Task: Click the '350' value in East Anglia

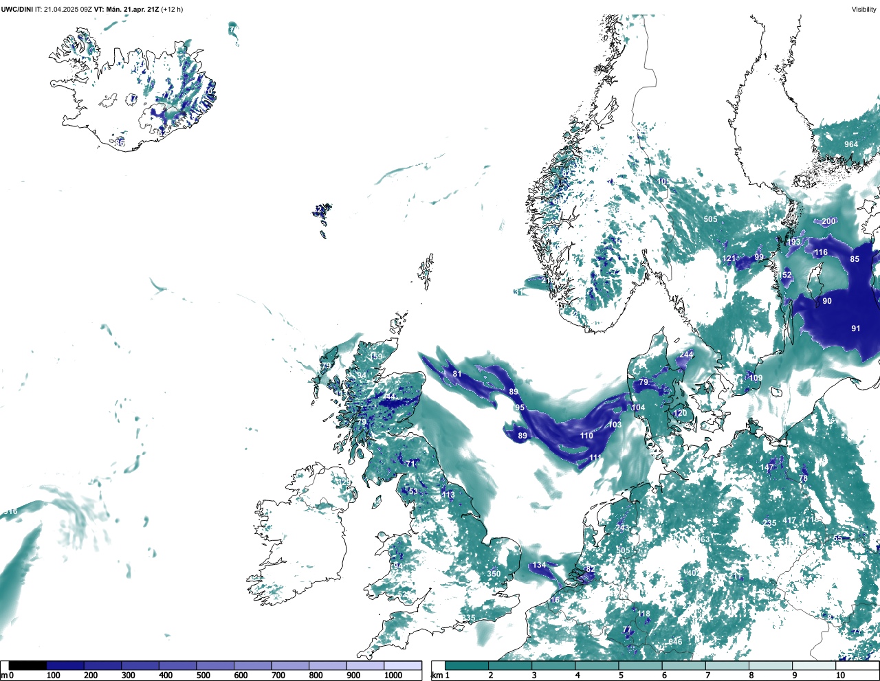Action: [494, 574]
